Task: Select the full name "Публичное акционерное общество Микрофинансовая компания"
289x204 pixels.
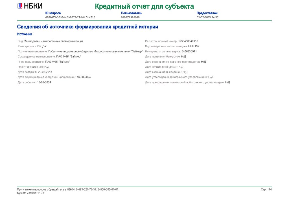Action: [x=89, y=52]
